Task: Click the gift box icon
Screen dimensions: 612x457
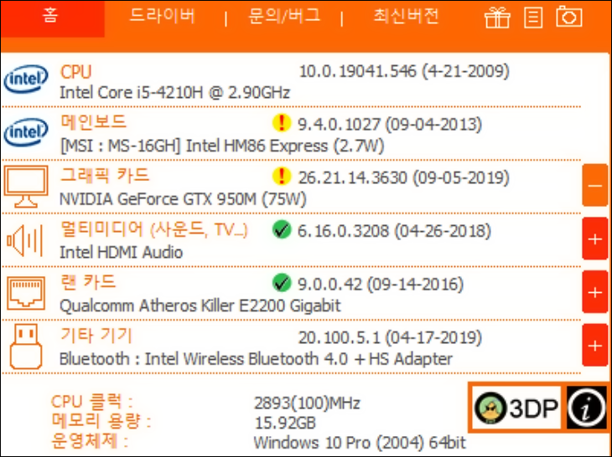Action: 497,18
